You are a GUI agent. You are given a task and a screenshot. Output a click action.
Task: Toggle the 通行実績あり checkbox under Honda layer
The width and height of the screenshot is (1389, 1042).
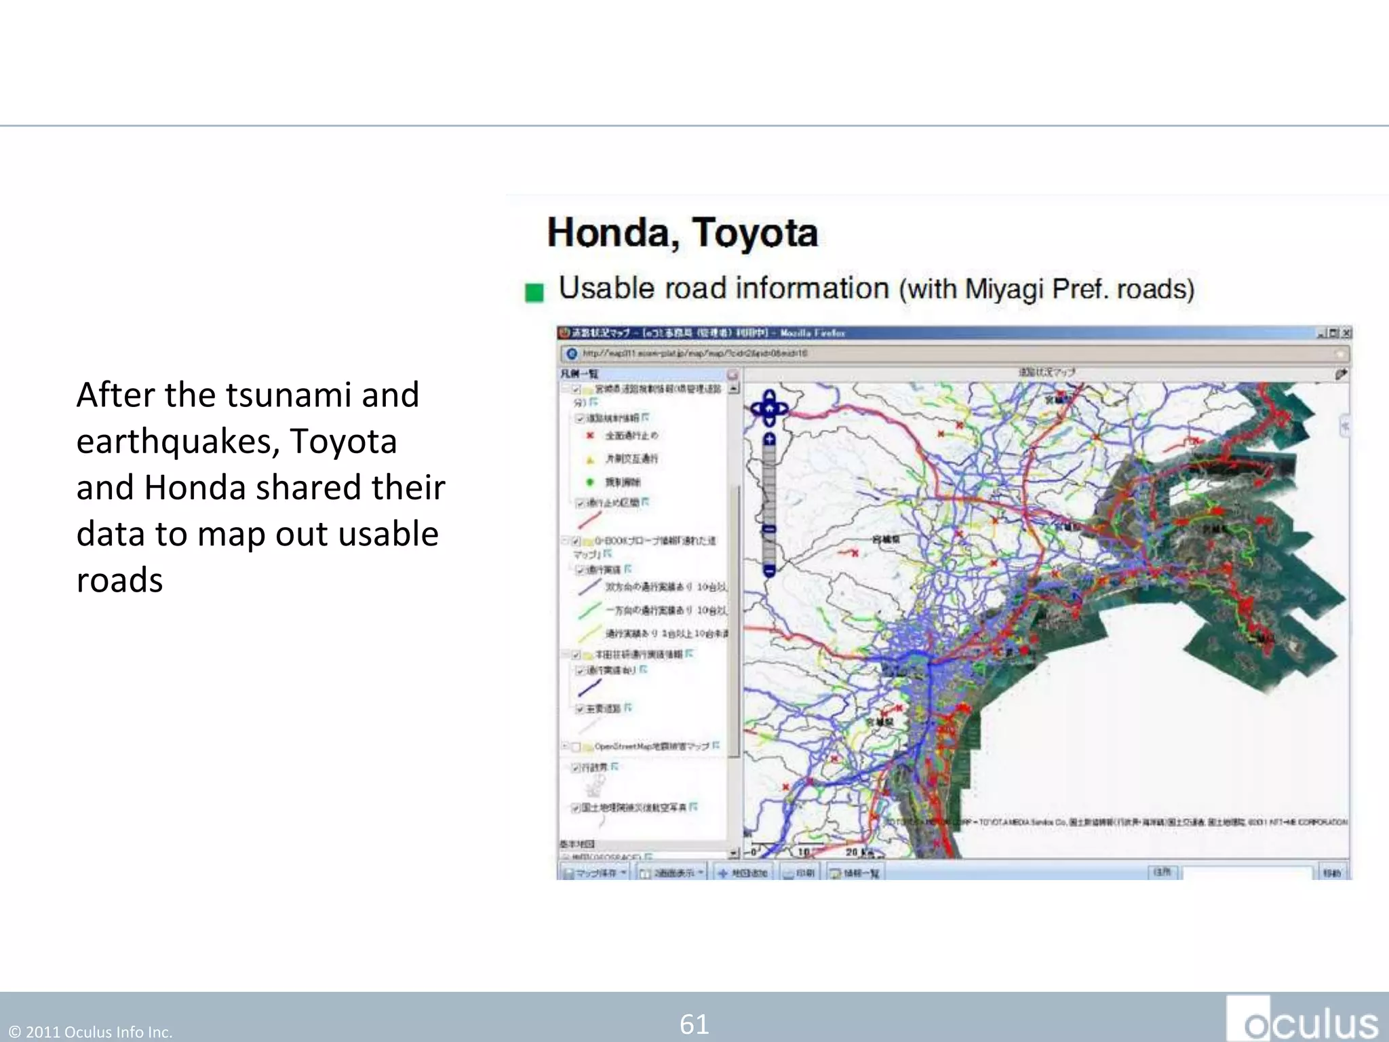click(x=580, y=670)
